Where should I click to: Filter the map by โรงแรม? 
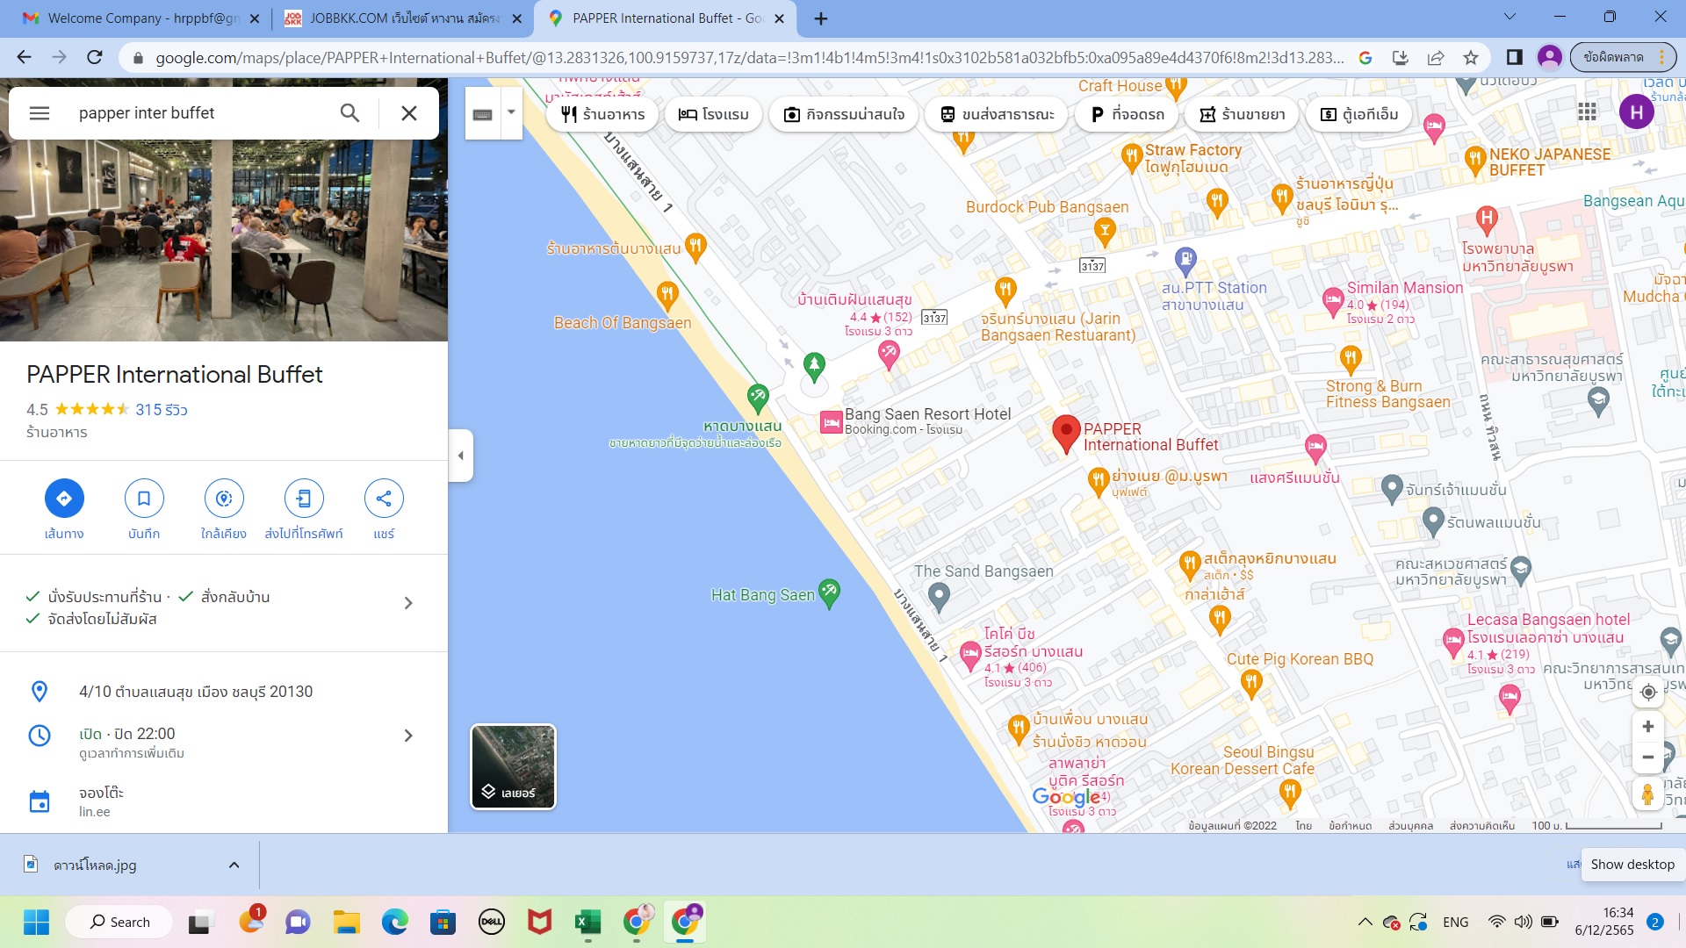pos(714,114)
